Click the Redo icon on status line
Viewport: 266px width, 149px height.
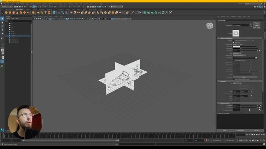pyautogui.click(x=25, y=7)
